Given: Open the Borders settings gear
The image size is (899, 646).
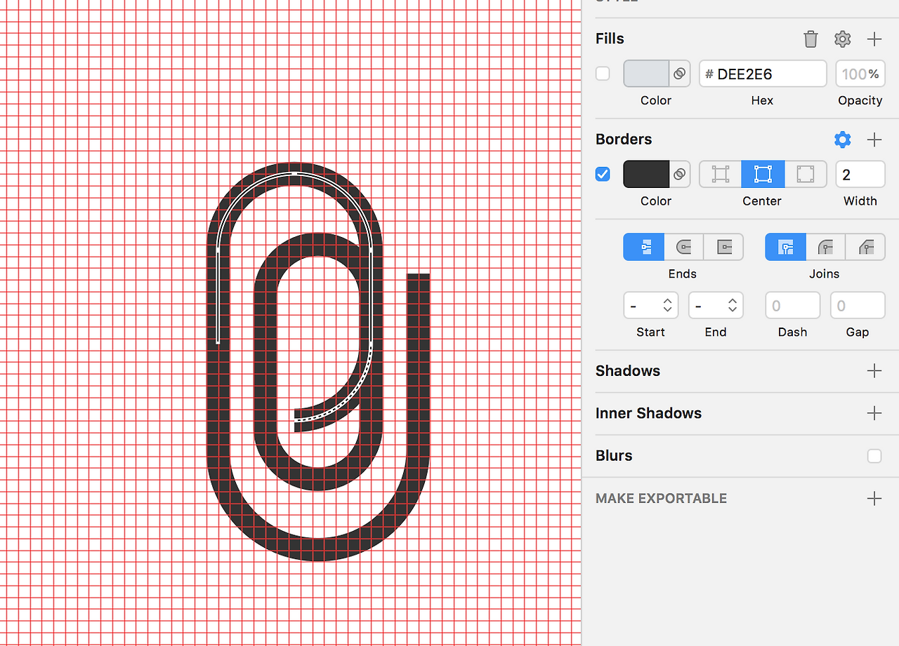Looking at the screenshot, I should coord(843,140).
